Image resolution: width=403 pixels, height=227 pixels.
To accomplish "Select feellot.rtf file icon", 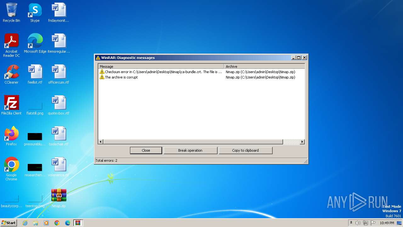I will [x=35, y=74].
